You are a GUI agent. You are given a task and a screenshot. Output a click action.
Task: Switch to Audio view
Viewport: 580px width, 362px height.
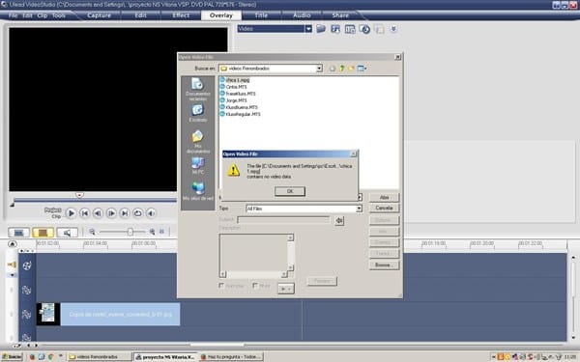(67, 233)
